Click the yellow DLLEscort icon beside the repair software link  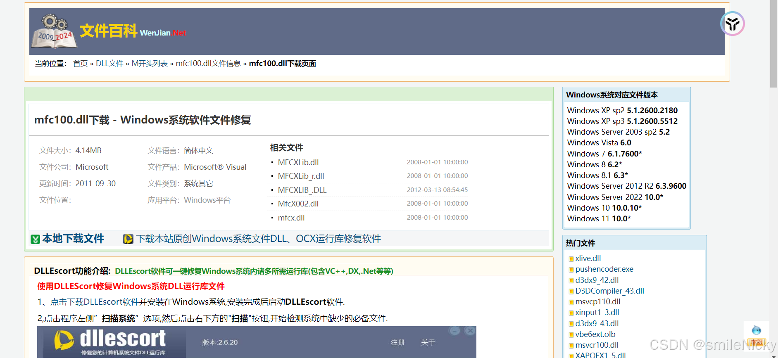pyautogui.click(x=128, y=239)
